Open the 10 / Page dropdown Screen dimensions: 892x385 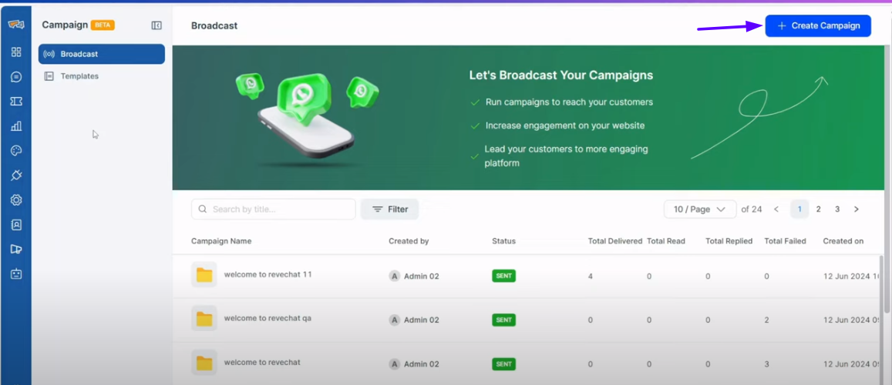699,209
